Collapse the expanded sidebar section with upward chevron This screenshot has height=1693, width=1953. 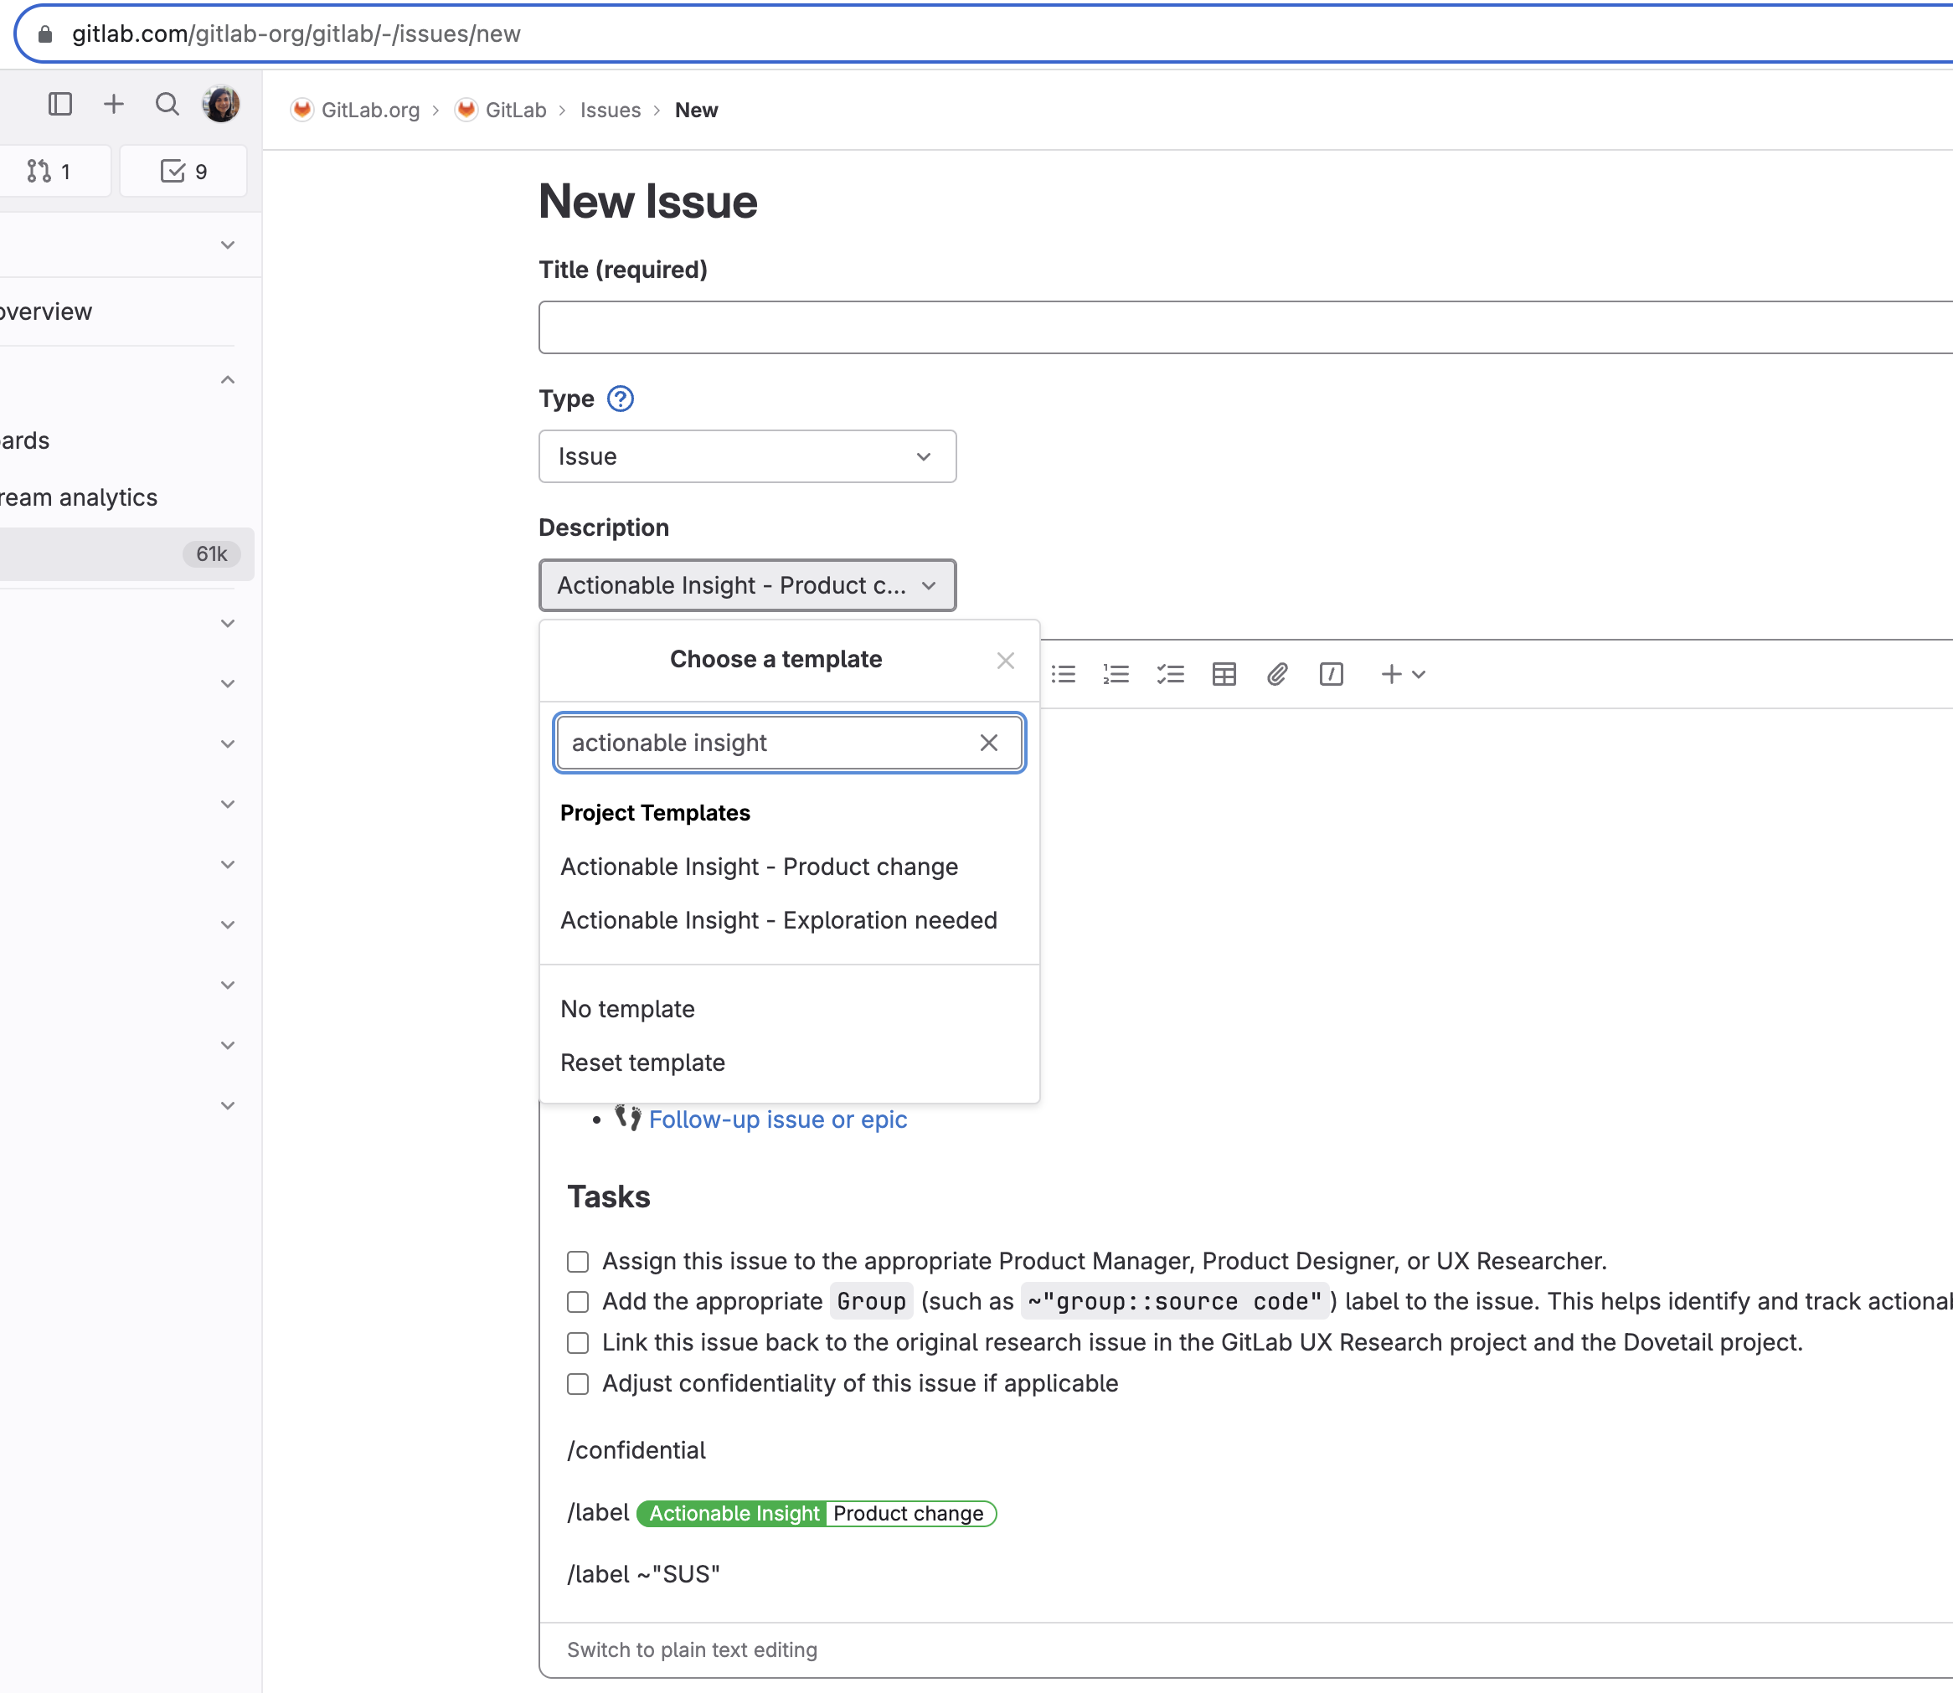[x=227, y=378]
